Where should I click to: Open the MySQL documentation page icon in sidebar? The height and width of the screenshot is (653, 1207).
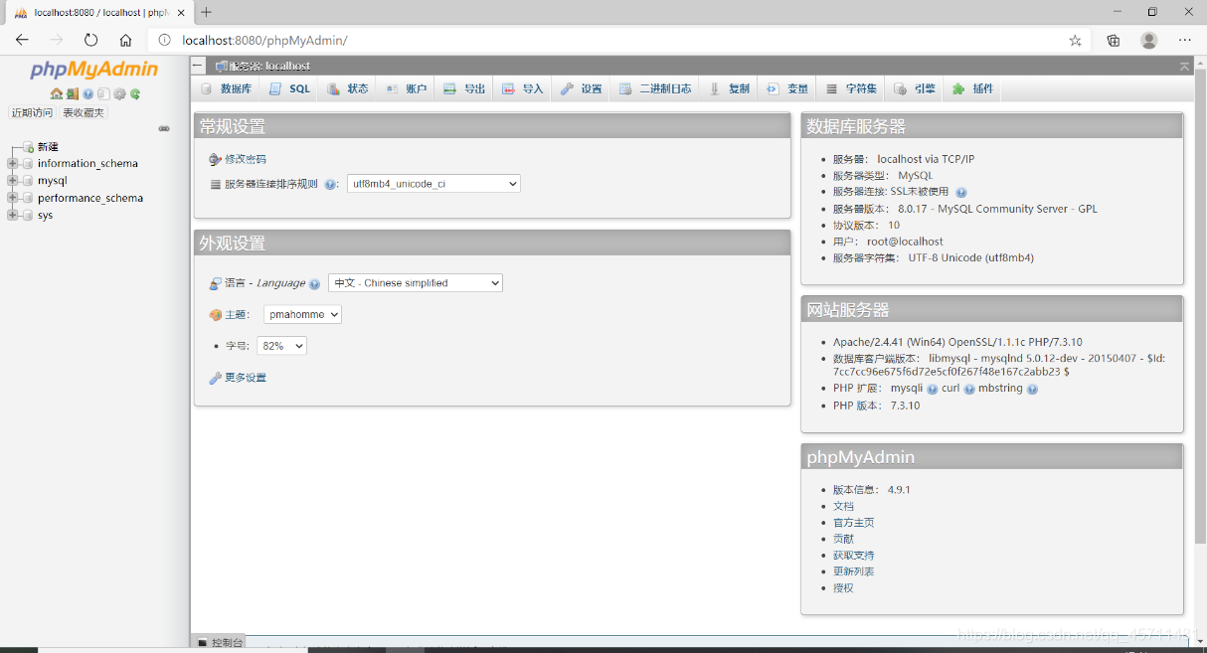103,93
